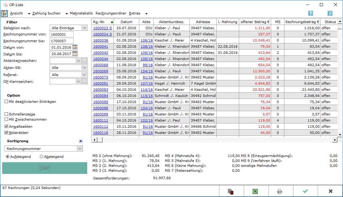Click the table's vertical scrollbar up arrow
Image resolution: width=343 pixels, height=197 pixels.
(x=340, y=22)
